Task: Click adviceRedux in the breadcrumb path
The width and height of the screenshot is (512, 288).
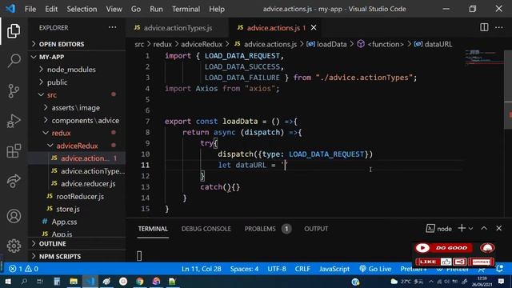Action: tap(202, 44)
